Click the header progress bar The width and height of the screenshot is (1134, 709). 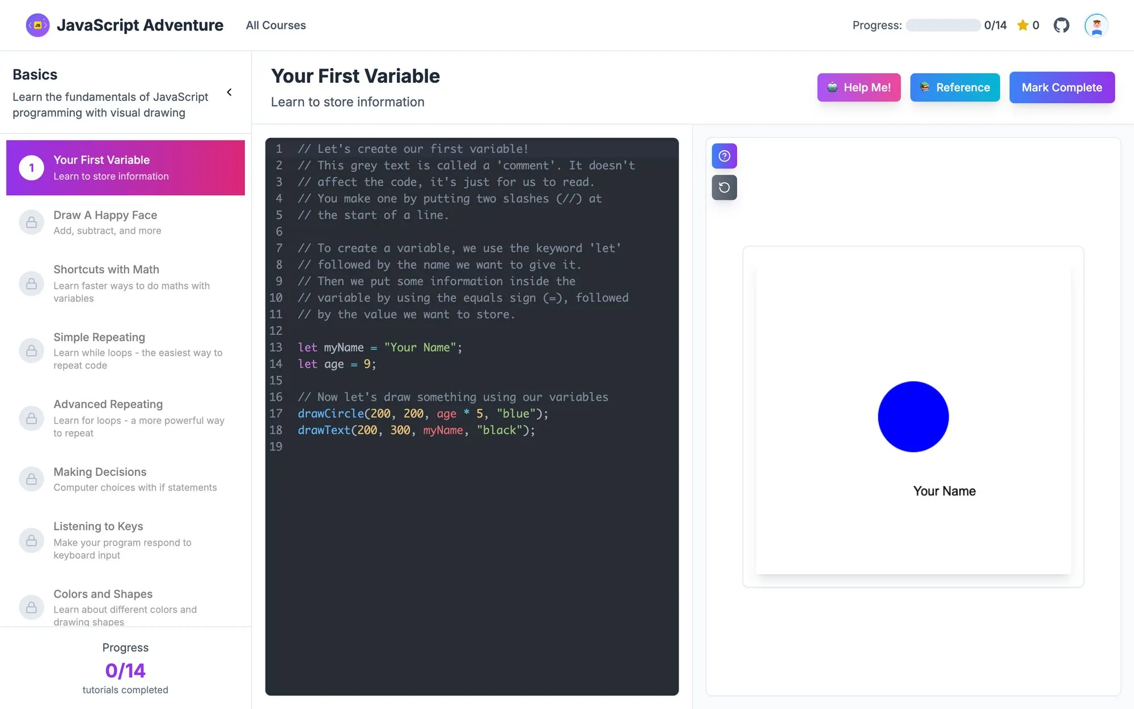click(943, 25)
